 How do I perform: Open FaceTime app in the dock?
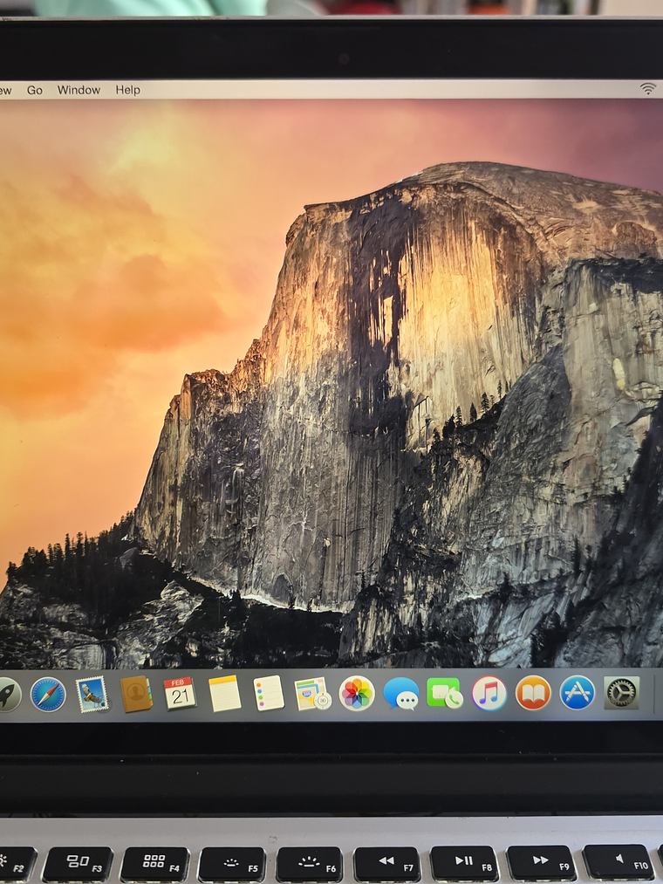pyautogui.click(x=445, y=694)
